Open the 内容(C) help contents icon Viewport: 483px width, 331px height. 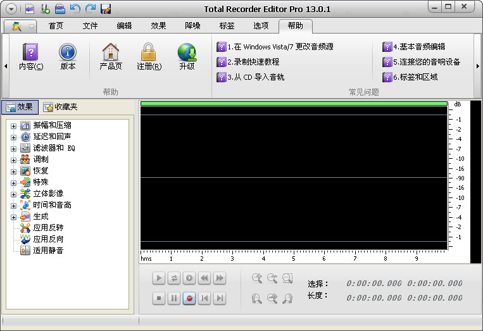click(x=31, y=56)
